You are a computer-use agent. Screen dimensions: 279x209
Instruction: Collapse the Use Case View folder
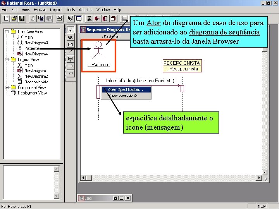[x=7, y=32]
